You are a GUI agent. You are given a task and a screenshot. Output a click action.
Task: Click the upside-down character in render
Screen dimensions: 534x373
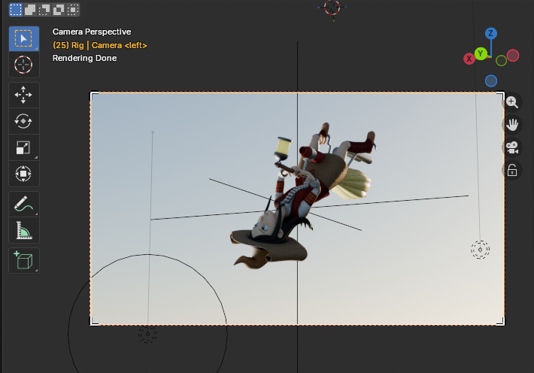303,194
